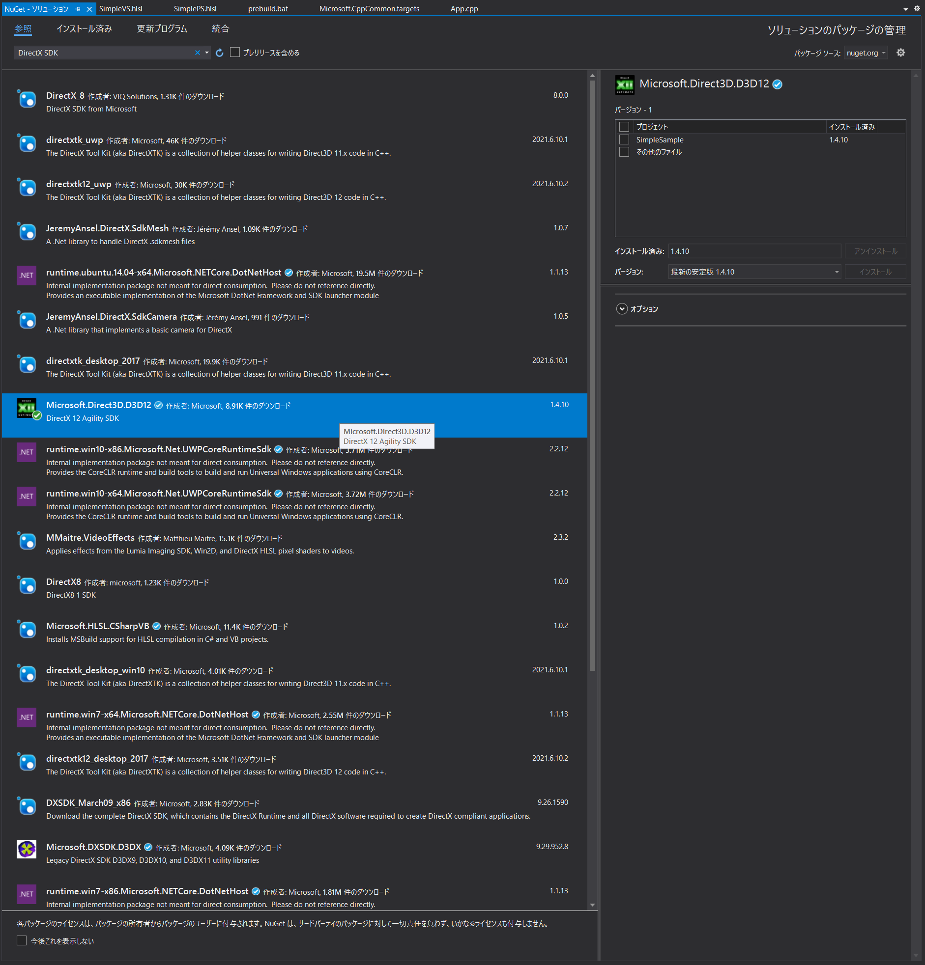
Task: Select the Microsoft.Direct3D.D3D12 package icon
Action: point(27,408)
